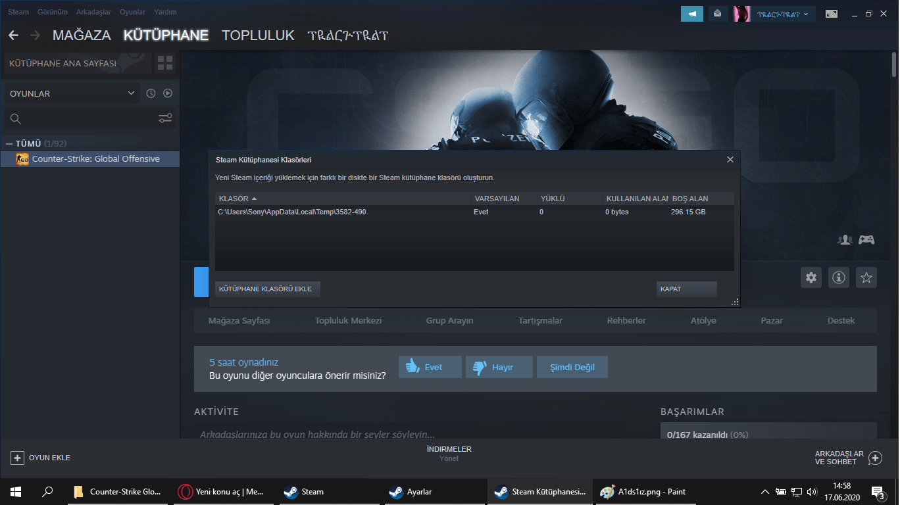Viewport: 900px width, 505px height.
Task: Click the controller support icon
Action: coord(866,240)
